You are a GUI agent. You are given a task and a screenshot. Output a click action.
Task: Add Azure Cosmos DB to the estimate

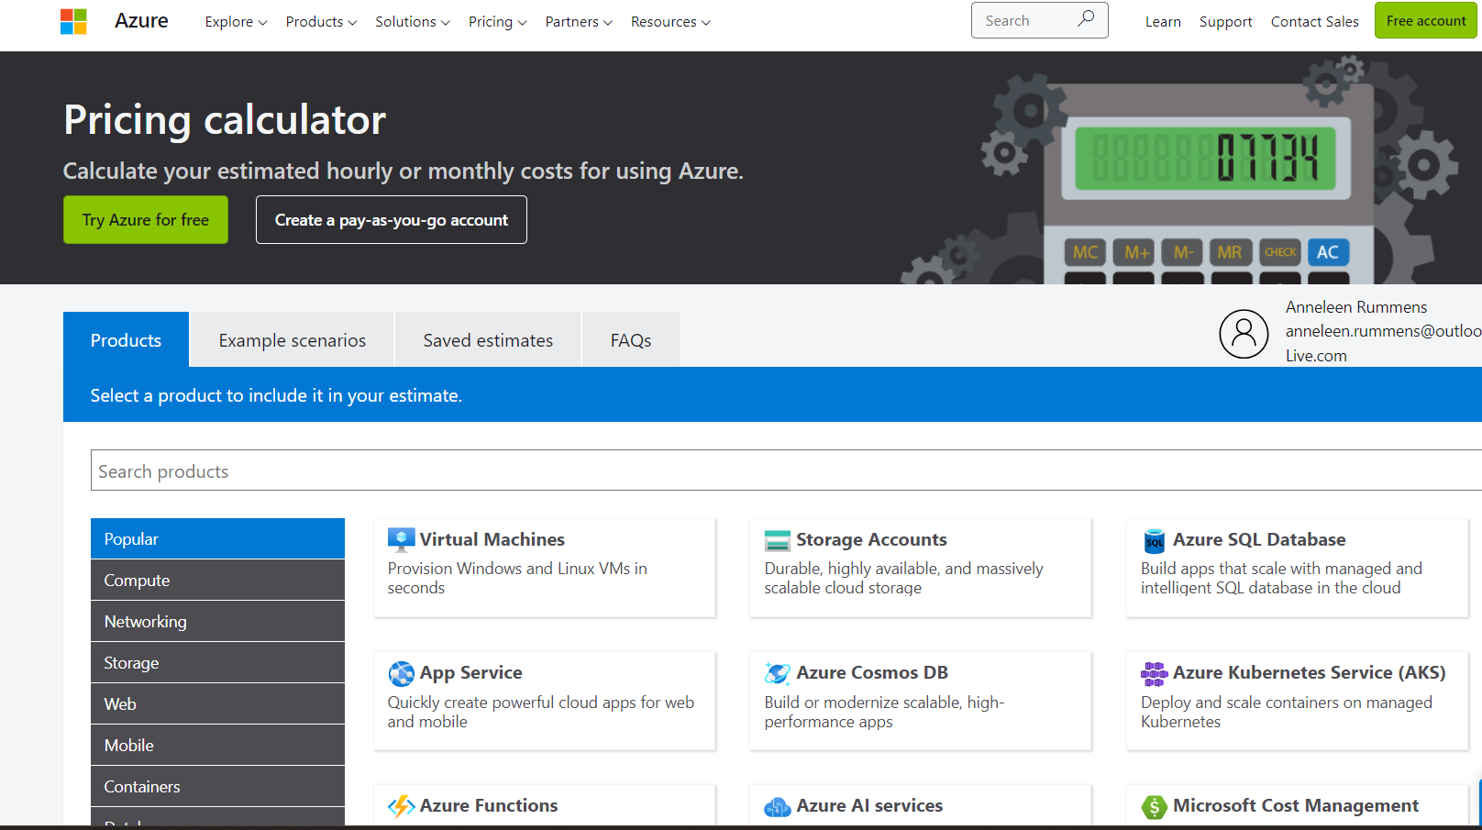[x=921, y=701]
